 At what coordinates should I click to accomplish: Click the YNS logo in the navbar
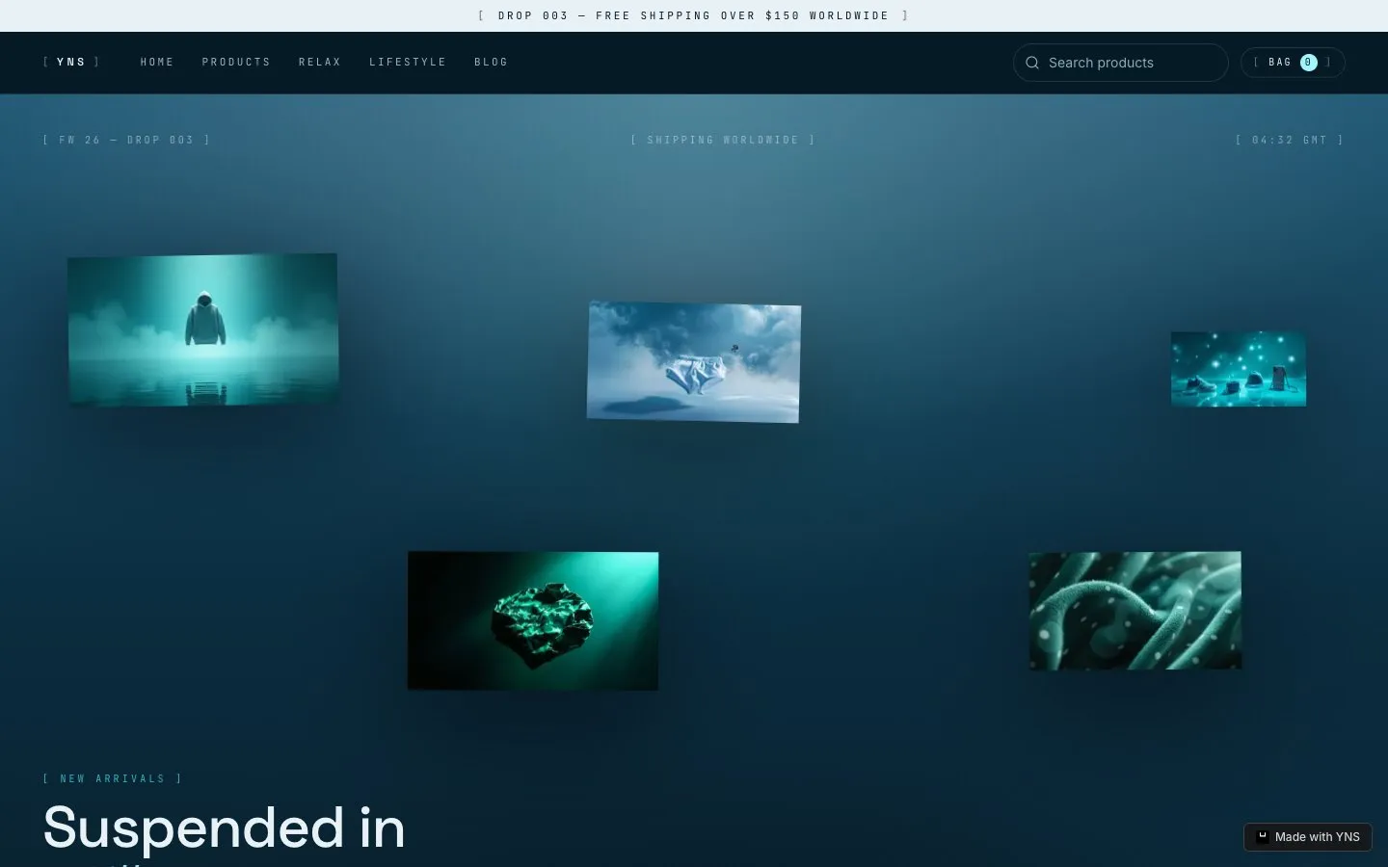(x=71, y=62)
